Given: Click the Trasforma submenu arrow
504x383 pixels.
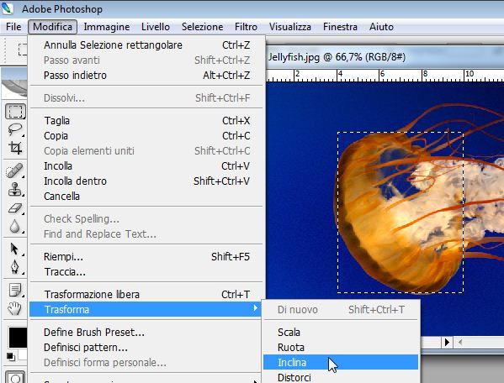Looking at the screenshot, I should point(255,308).
